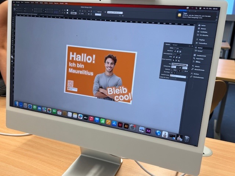Open the Trash in the Dock
Screen dimensions: 235x176
click(x=187, y=139)
